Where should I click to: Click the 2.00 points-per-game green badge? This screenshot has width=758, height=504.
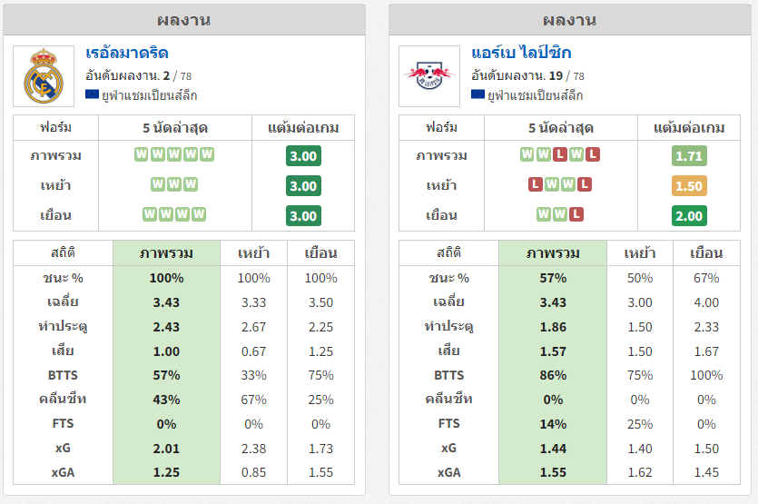(x=689, y=216)
